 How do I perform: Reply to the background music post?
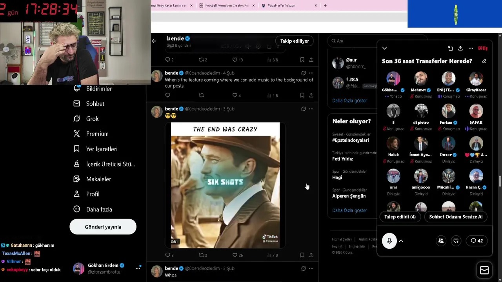click(167, 95)
